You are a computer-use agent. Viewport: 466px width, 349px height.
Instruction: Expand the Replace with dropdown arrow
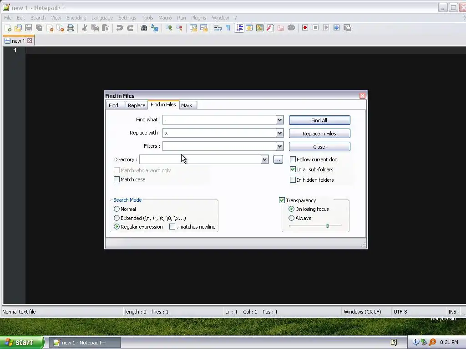(279, 133)
